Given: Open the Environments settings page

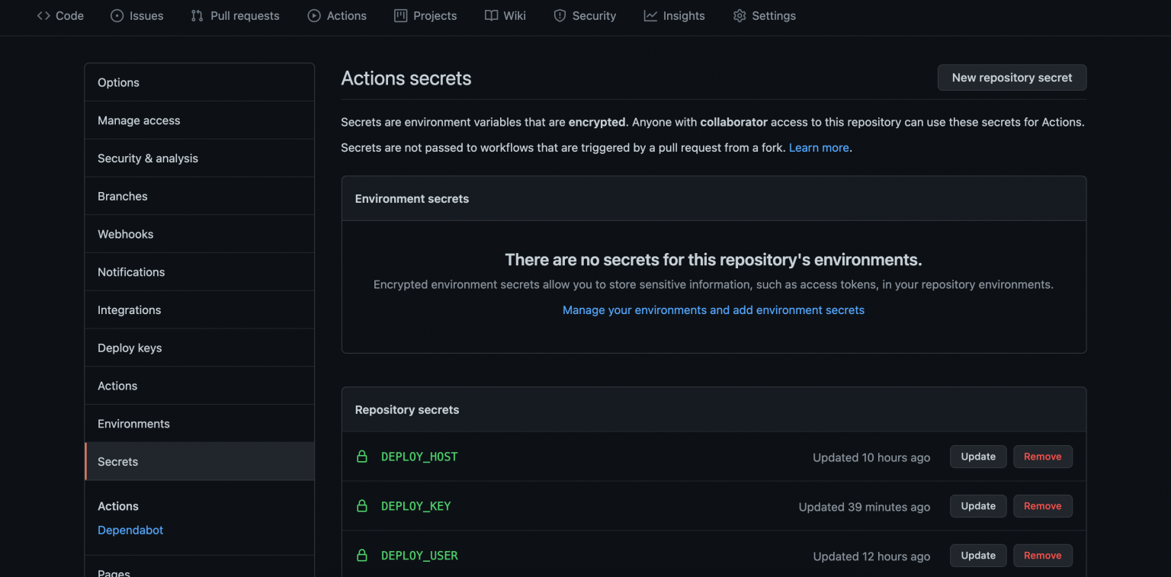Looking at the screenshot, I should coord(133,423).
